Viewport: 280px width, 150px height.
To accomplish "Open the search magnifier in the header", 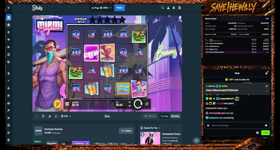I will (163, 8).
